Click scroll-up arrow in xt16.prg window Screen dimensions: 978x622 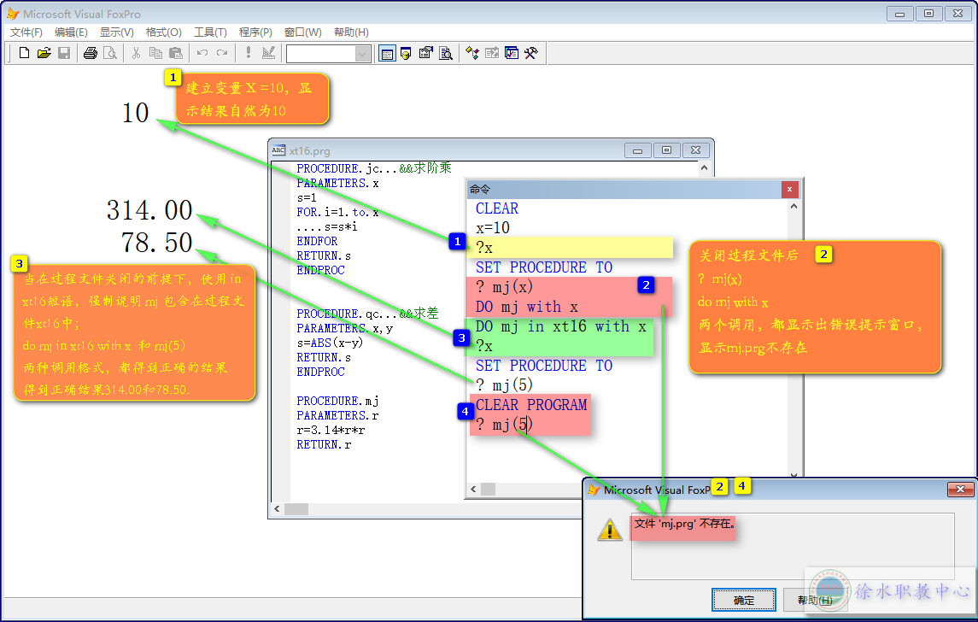[x=704, y=167]
